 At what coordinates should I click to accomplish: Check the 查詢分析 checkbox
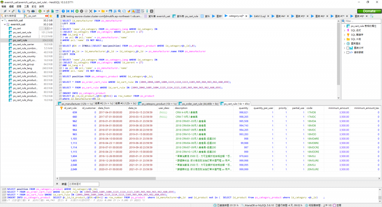point(348,48)
